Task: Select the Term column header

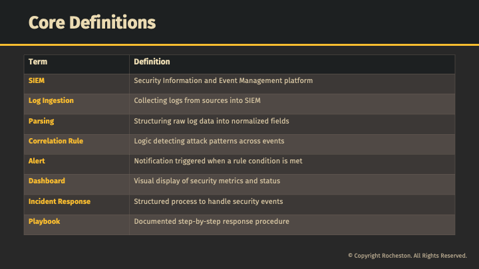Action: (x=38, y=62)
